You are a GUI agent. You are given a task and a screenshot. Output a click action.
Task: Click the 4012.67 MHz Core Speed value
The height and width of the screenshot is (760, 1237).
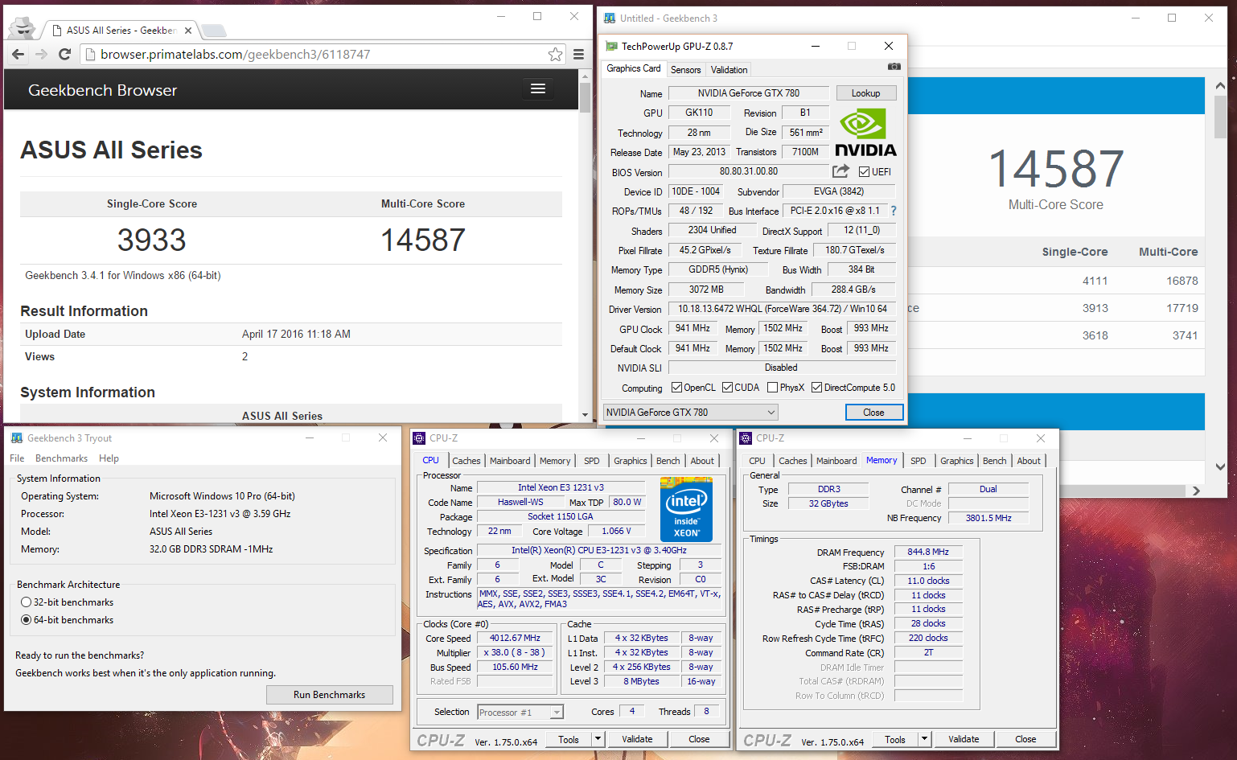[515, 638]
